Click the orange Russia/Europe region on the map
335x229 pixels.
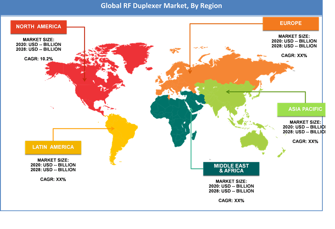224,70
